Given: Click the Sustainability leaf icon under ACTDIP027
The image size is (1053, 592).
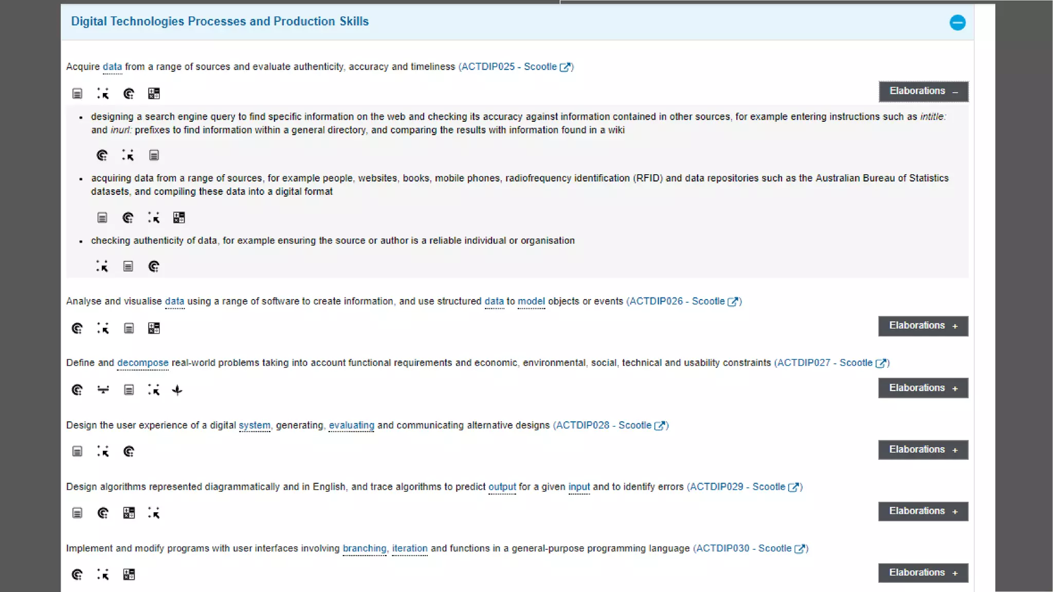Looking at the screenshot, I should 177,390.
